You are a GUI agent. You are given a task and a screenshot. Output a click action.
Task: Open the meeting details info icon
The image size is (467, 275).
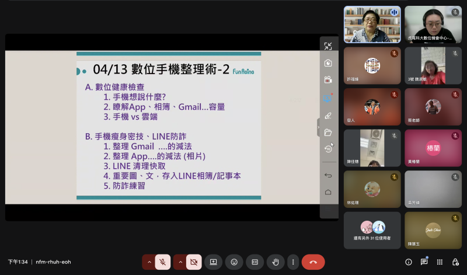[x=409, y=262]
